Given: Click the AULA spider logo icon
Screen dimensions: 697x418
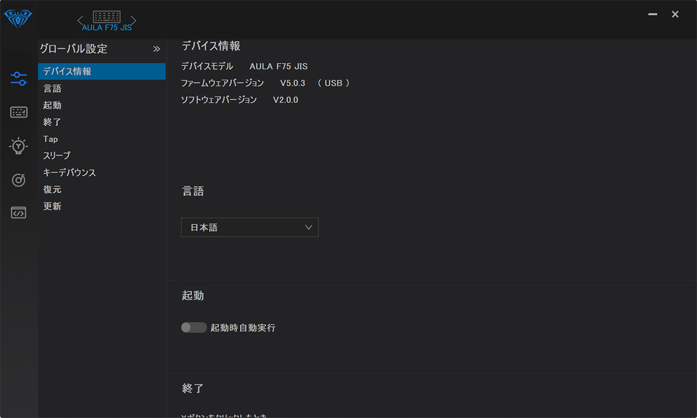Looking at the screenshot, I should coord(18,19).
